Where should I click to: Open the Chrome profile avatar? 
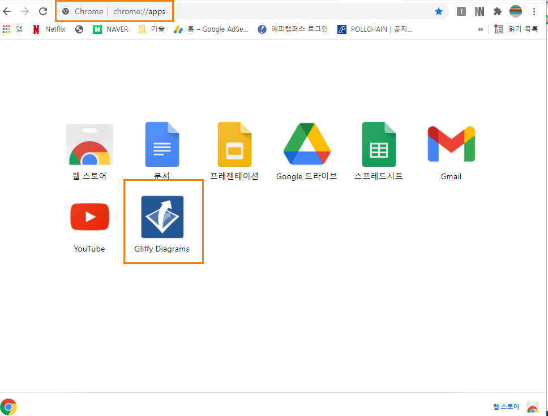[516, 11]
